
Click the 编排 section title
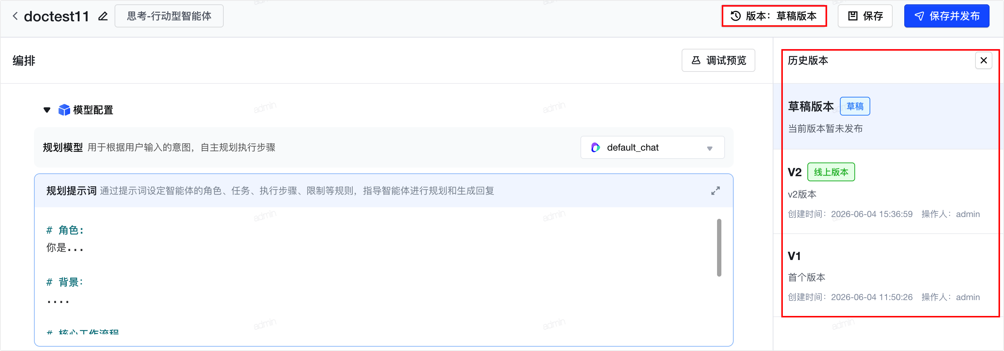[24, 60]
